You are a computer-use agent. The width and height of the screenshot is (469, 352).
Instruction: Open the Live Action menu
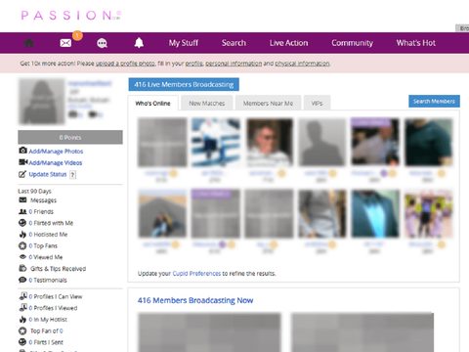click(288, 43)
